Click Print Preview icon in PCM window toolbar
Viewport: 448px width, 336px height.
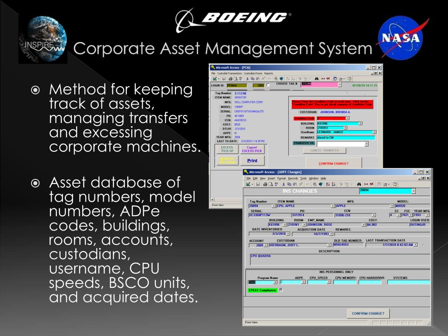click(x=235, y=79)
